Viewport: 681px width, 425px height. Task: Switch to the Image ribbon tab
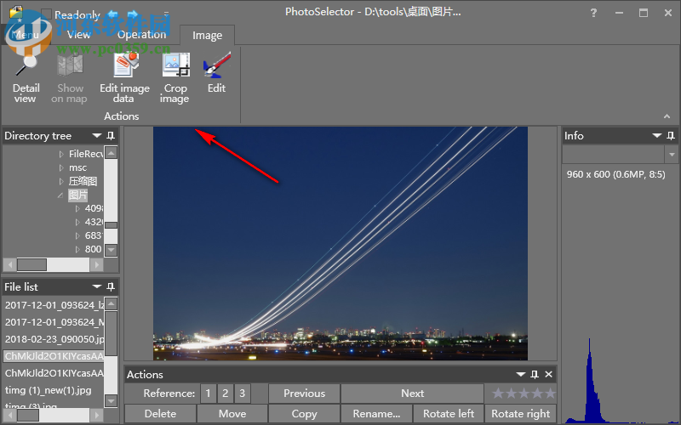click(x=207, y=35)
